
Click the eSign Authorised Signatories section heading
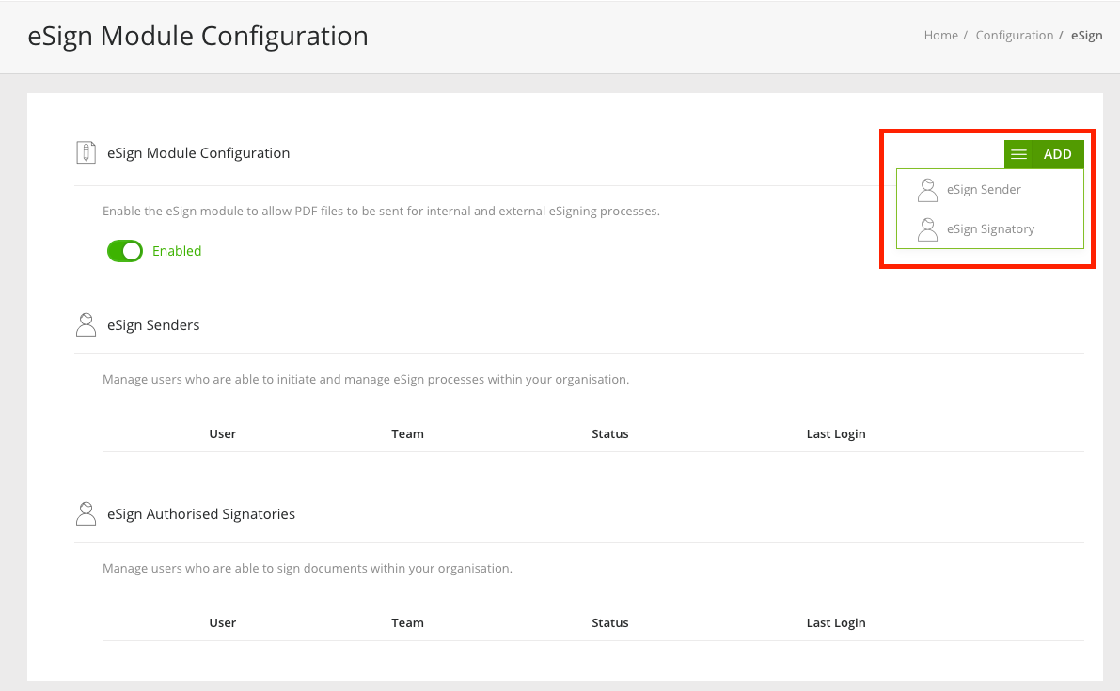point(200,514)
